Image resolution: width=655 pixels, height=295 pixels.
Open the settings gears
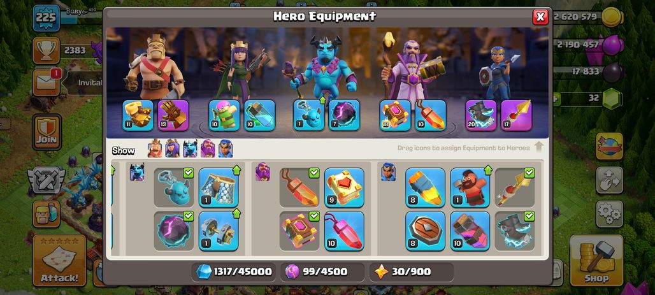[x=610, y=214]
